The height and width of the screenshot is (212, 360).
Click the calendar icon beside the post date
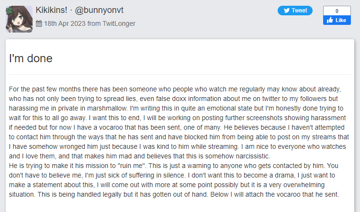point(39,23)
